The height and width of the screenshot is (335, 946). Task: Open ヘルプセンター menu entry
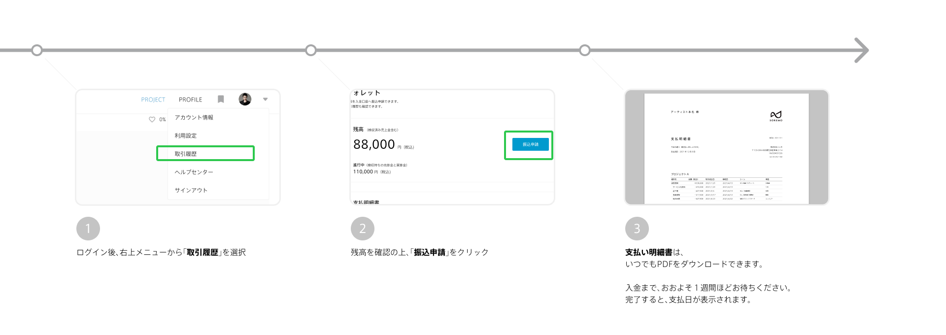point(194,172)
